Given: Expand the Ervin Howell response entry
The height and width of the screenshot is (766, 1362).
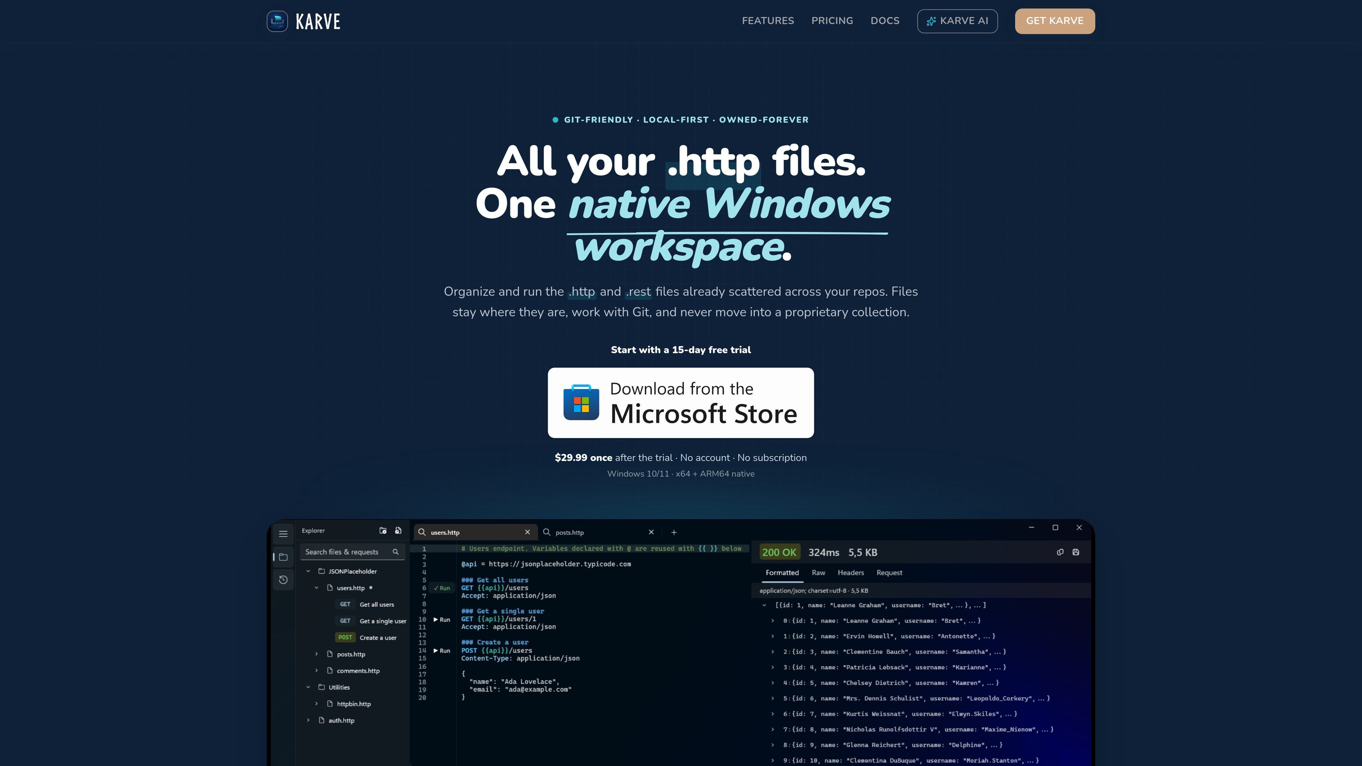Looking at the screenshot, I should [773, 637].
